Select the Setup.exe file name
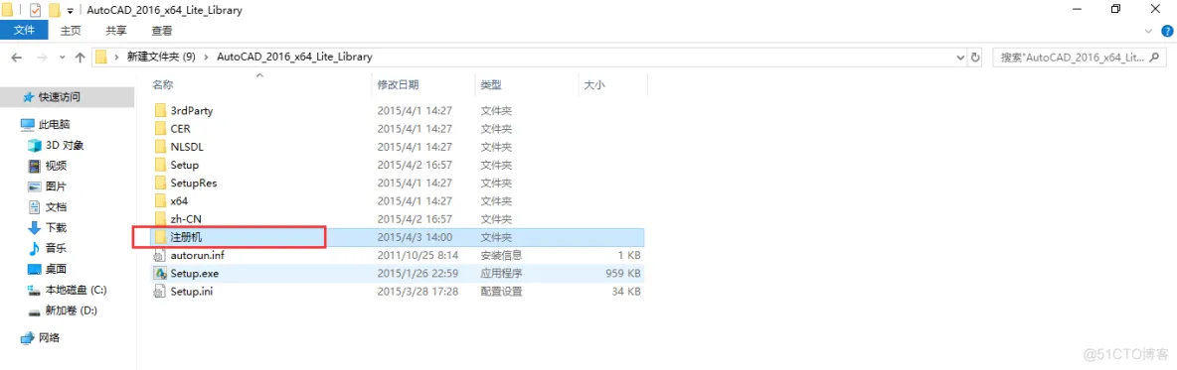 195,274
